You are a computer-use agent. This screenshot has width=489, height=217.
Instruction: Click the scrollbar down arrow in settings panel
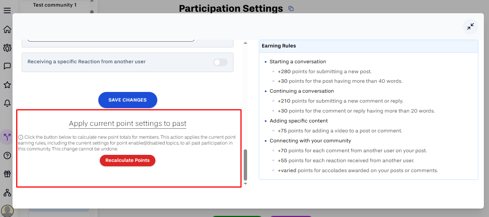pos(246,184)
